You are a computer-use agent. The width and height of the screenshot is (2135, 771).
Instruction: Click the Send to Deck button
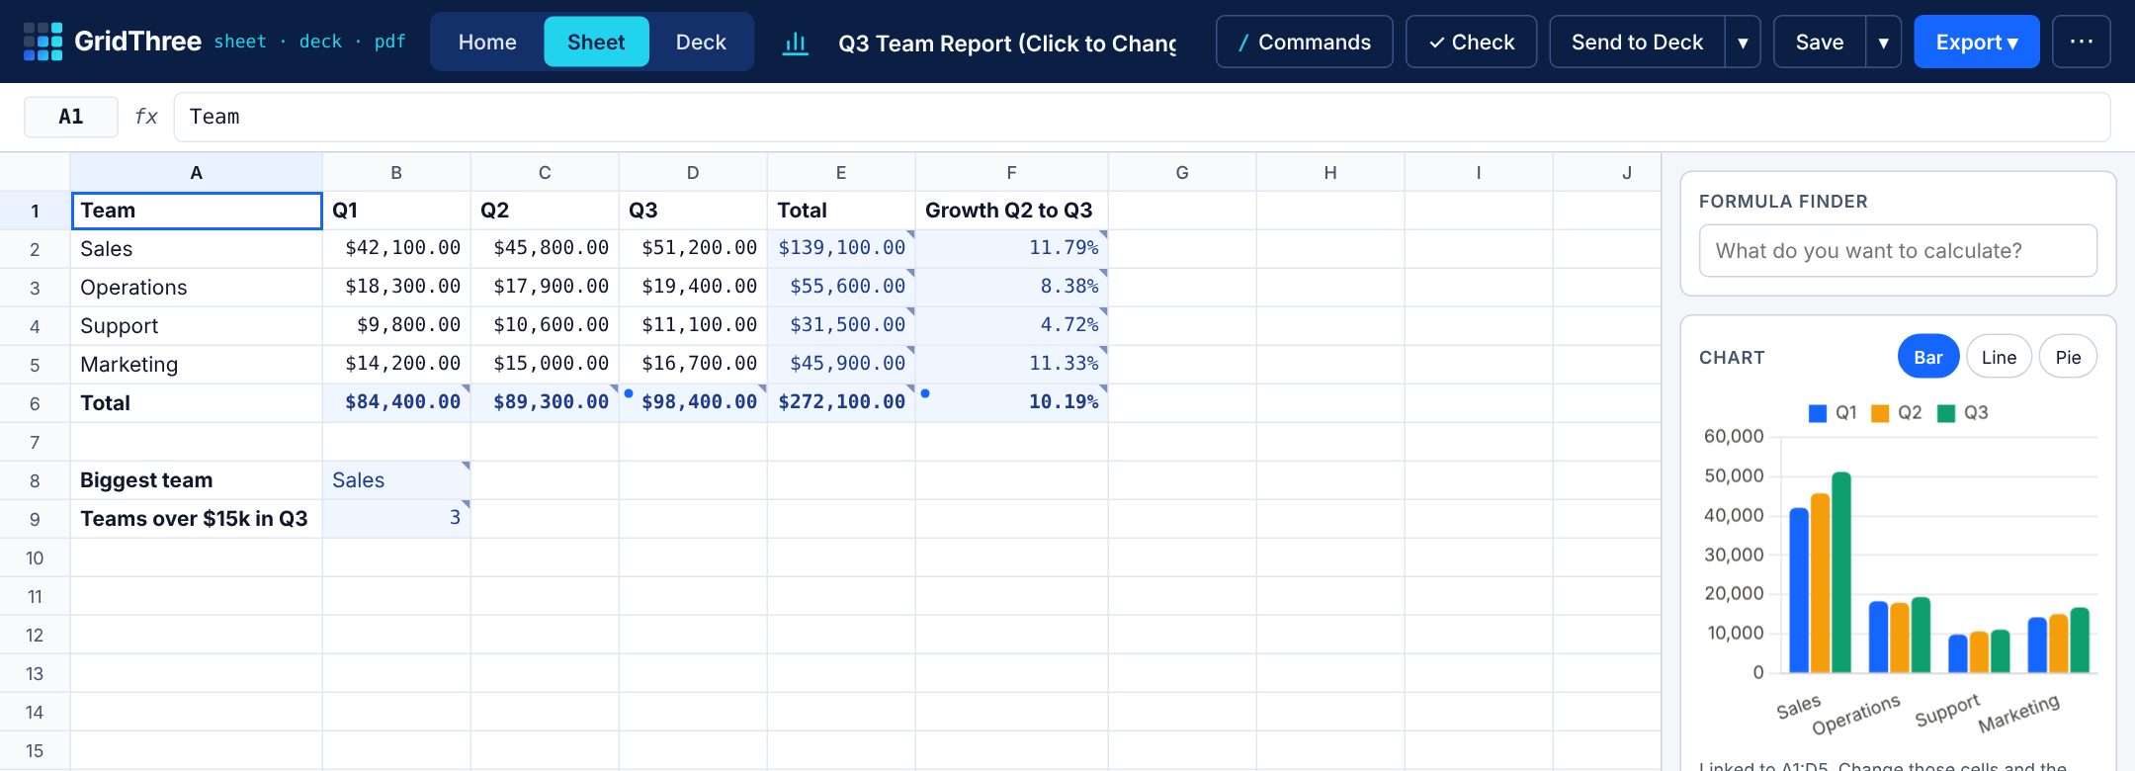pyautogui.click(x=1637, y=42)
